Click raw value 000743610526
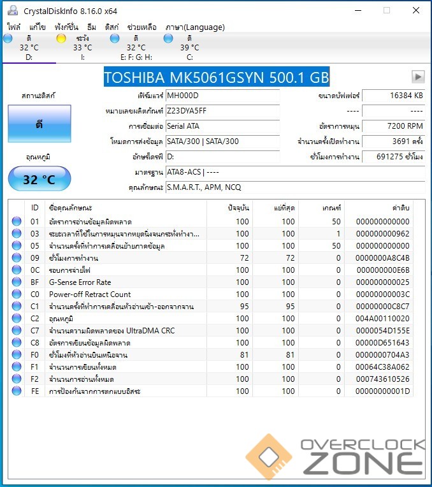 point(382,379)
